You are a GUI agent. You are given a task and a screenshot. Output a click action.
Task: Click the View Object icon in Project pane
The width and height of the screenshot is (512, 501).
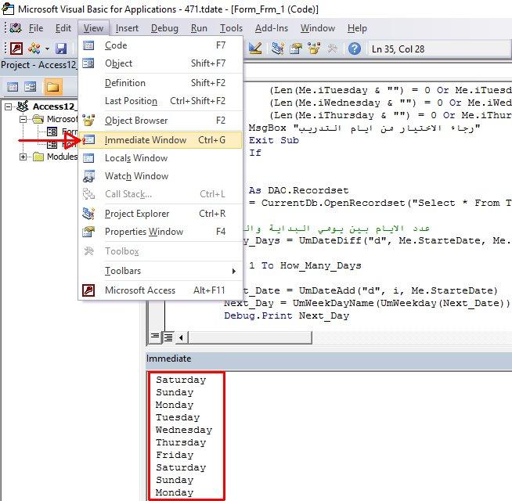point(31,87)
